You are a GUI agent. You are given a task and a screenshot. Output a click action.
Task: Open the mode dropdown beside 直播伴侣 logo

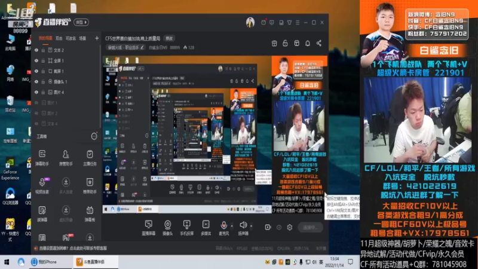tap(81, 22)
